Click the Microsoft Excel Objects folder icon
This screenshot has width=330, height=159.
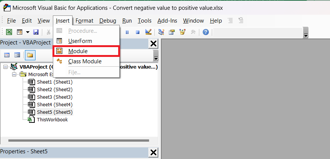23,74
